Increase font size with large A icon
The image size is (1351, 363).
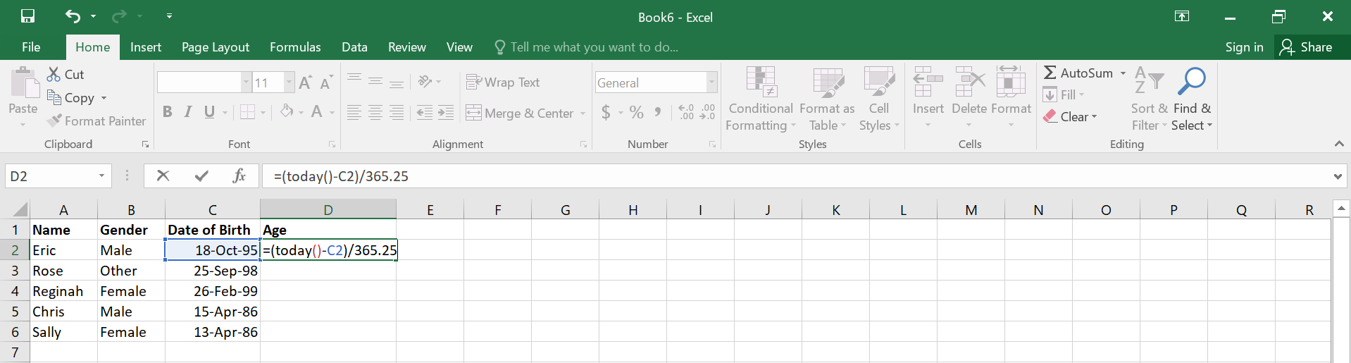coord(305,82)
